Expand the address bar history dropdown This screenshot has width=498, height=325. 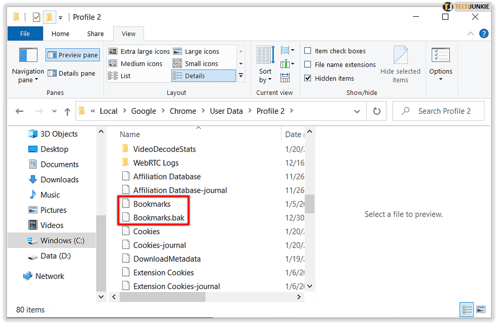(357, 112)
